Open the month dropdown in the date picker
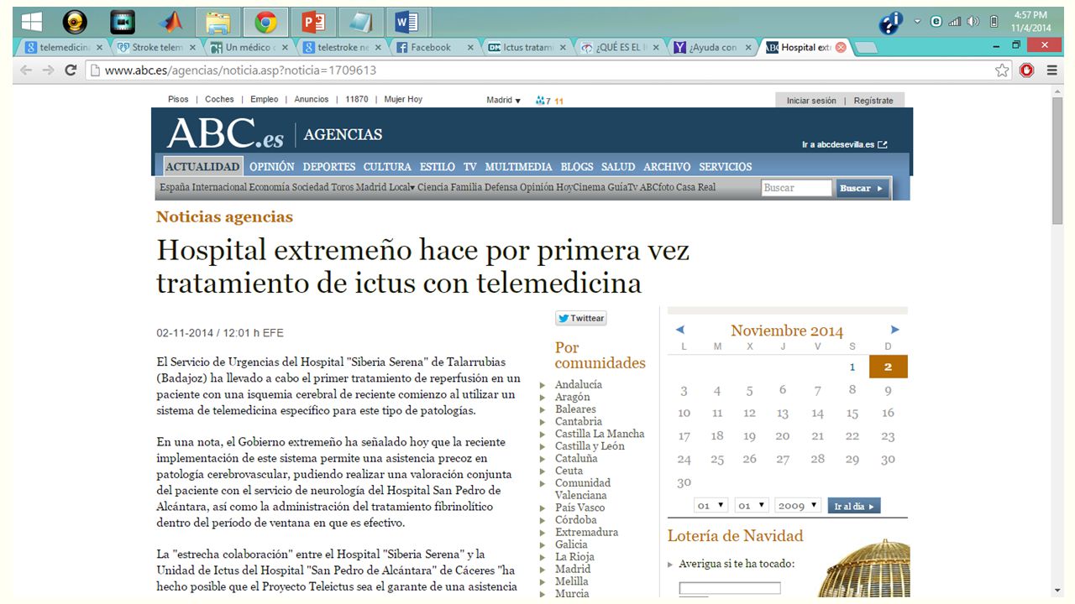The image size is (1075, 604). 751,506
